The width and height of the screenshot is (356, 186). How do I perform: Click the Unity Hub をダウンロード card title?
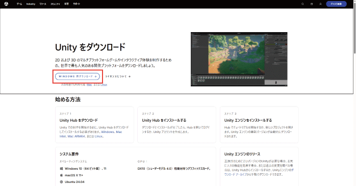click(79, 120)
